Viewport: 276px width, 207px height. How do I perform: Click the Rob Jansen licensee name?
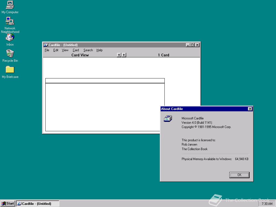tap(189, 144)
